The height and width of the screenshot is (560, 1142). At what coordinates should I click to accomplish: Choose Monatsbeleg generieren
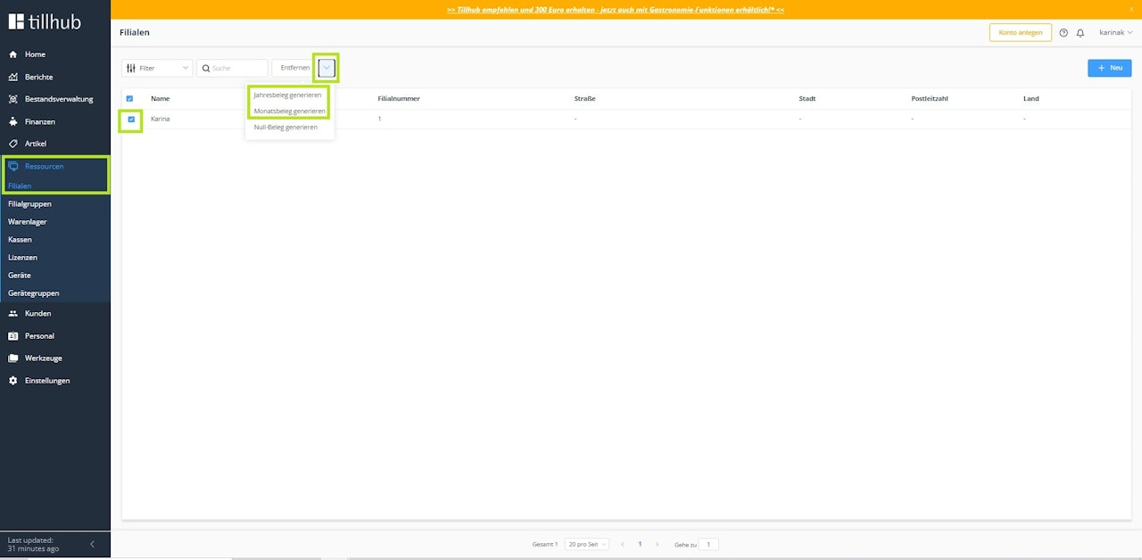coord(289,111)
